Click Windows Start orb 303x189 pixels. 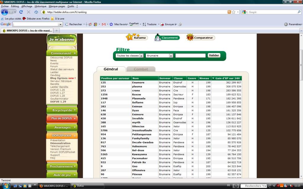tap(6, 186)
